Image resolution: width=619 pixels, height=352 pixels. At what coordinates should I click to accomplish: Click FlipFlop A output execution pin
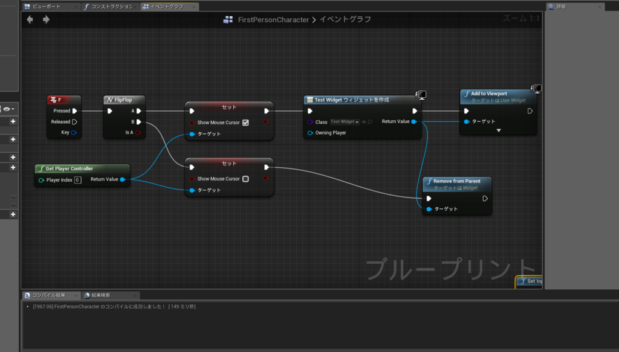point(138,111)
